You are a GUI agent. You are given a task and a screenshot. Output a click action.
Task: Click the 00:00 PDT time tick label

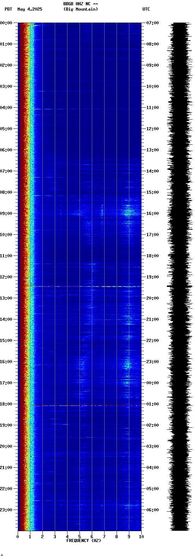click(x=6, y=23)
